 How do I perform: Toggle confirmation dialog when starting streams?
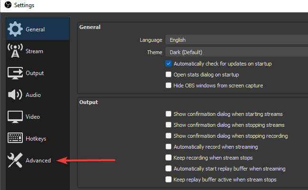click(x=168, y=114)
